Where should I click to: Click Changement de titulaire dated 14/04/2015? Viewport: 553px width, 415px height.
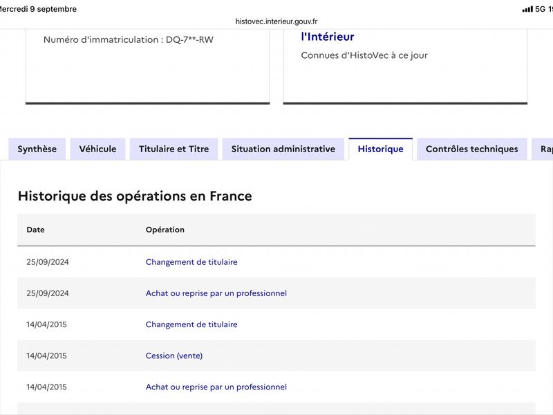click(191, 324)
